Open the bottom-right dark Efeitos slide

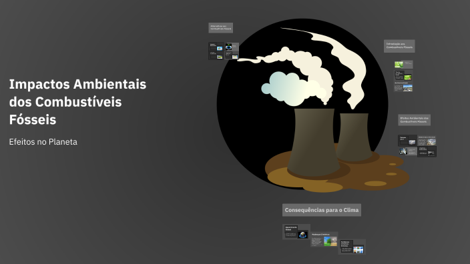click(427, 151)
